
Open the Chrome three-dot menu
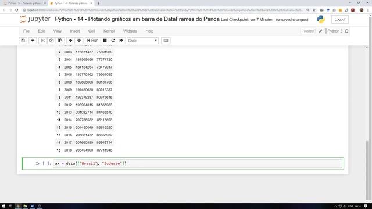tap(368, 10)
